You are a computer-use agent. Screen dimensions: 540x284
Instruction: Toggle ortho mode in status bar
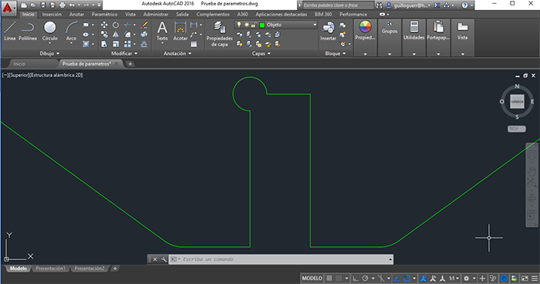click(356, 278)
